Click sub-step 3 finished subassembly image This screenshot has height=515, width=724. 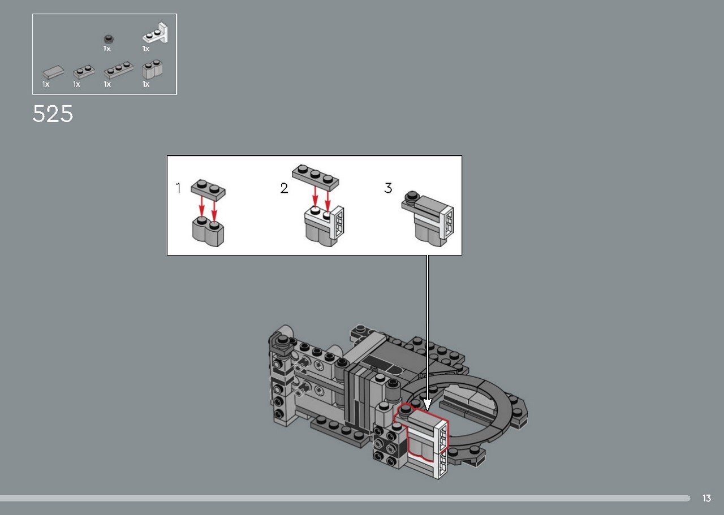coord(428,218)
